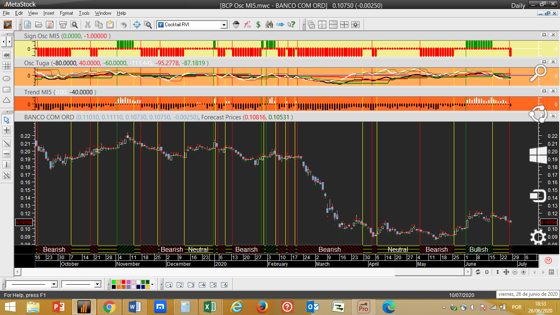Click layout button number 3
This screenshot has height=315, width=560.
[191, 285]
